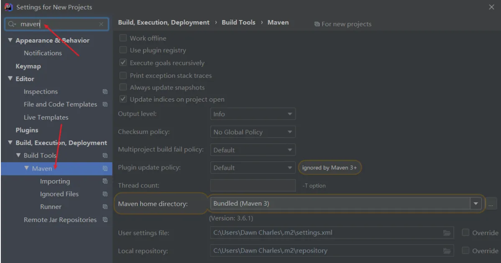
Task: Select Plugins in the sidebar
Action: (x=27, y=130)
